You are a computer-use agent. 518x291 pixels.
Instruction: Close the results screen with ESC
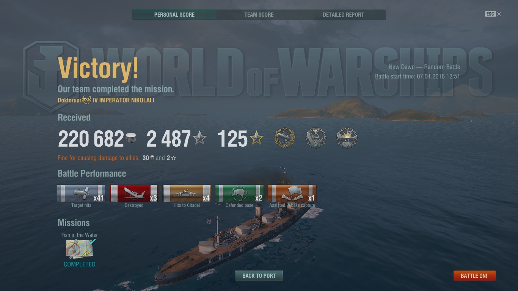pos(493,14)
